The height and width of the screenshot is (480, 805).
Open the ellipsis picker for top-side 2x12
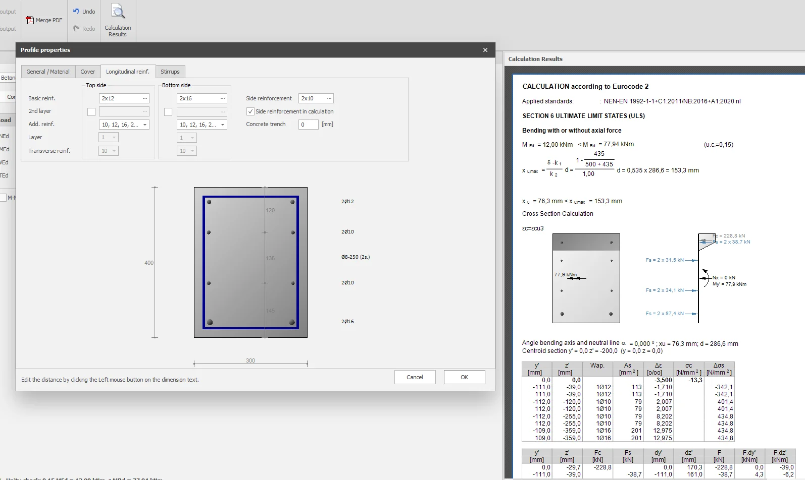pos(145,98)
